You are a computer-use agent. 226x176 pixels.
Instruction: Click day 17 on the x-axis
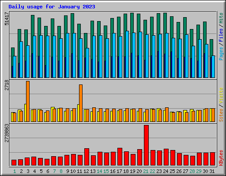tap(119, 171)
